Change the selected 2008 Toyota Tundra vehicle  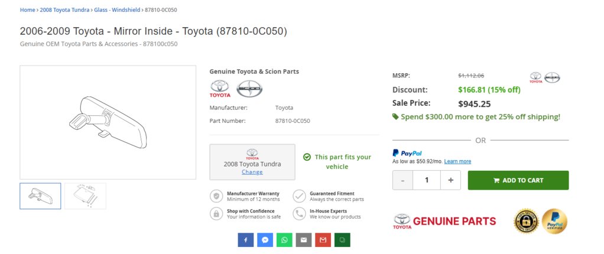click(252, 172)
